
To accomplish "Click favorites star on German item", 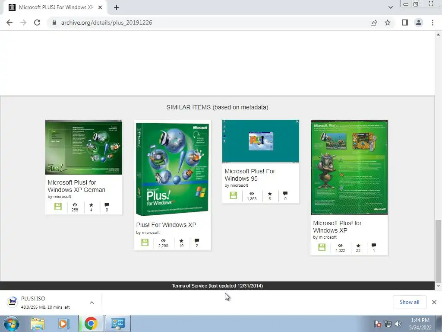I will 91,204.
